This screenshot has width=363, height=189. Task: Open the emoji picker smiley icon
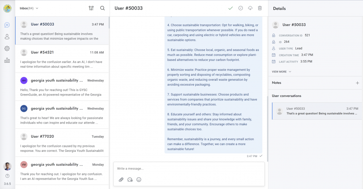click(x=139, y=179)
